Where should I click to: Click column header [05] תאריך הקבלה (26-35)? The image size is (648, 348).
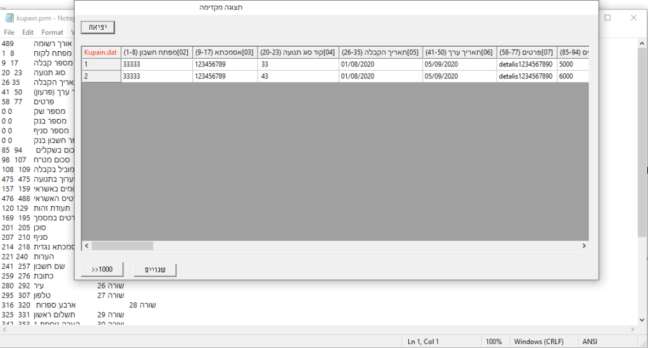(x=380, y=53)
